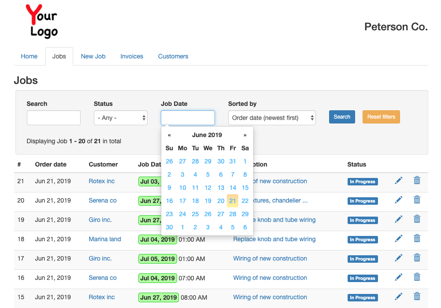
Task: Switch to the Home tab
Action: (x=29, y=56)
